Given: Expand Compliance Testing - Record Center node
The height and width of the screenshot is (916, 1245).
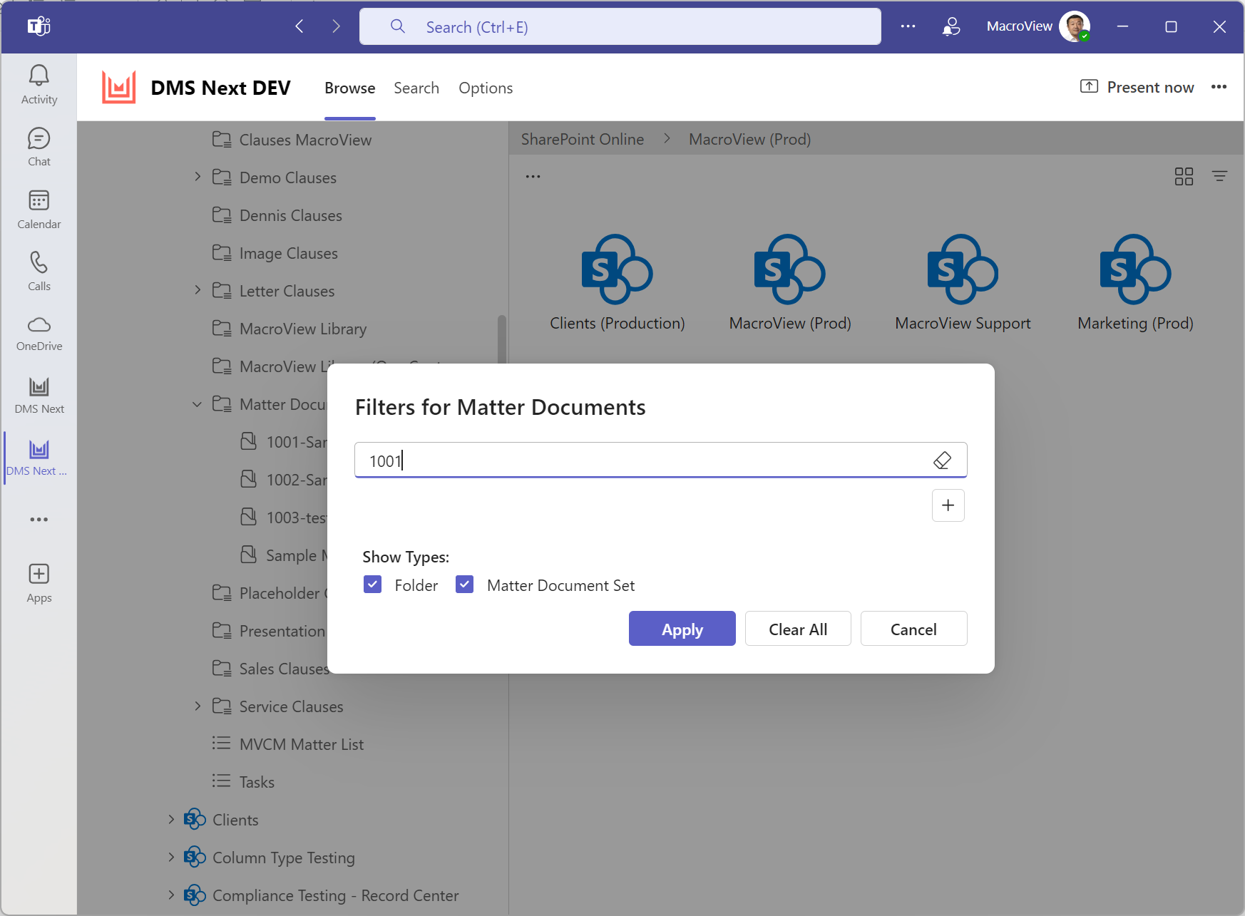Looking at the screenshot, I should [171, 895].
